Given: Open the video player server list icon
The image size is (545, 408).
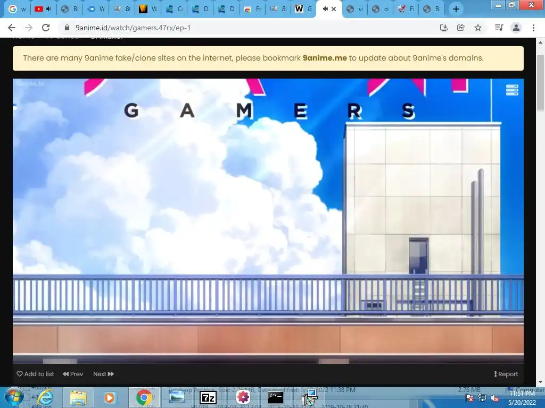Looking at the screenshot, I should click(512, 90).
